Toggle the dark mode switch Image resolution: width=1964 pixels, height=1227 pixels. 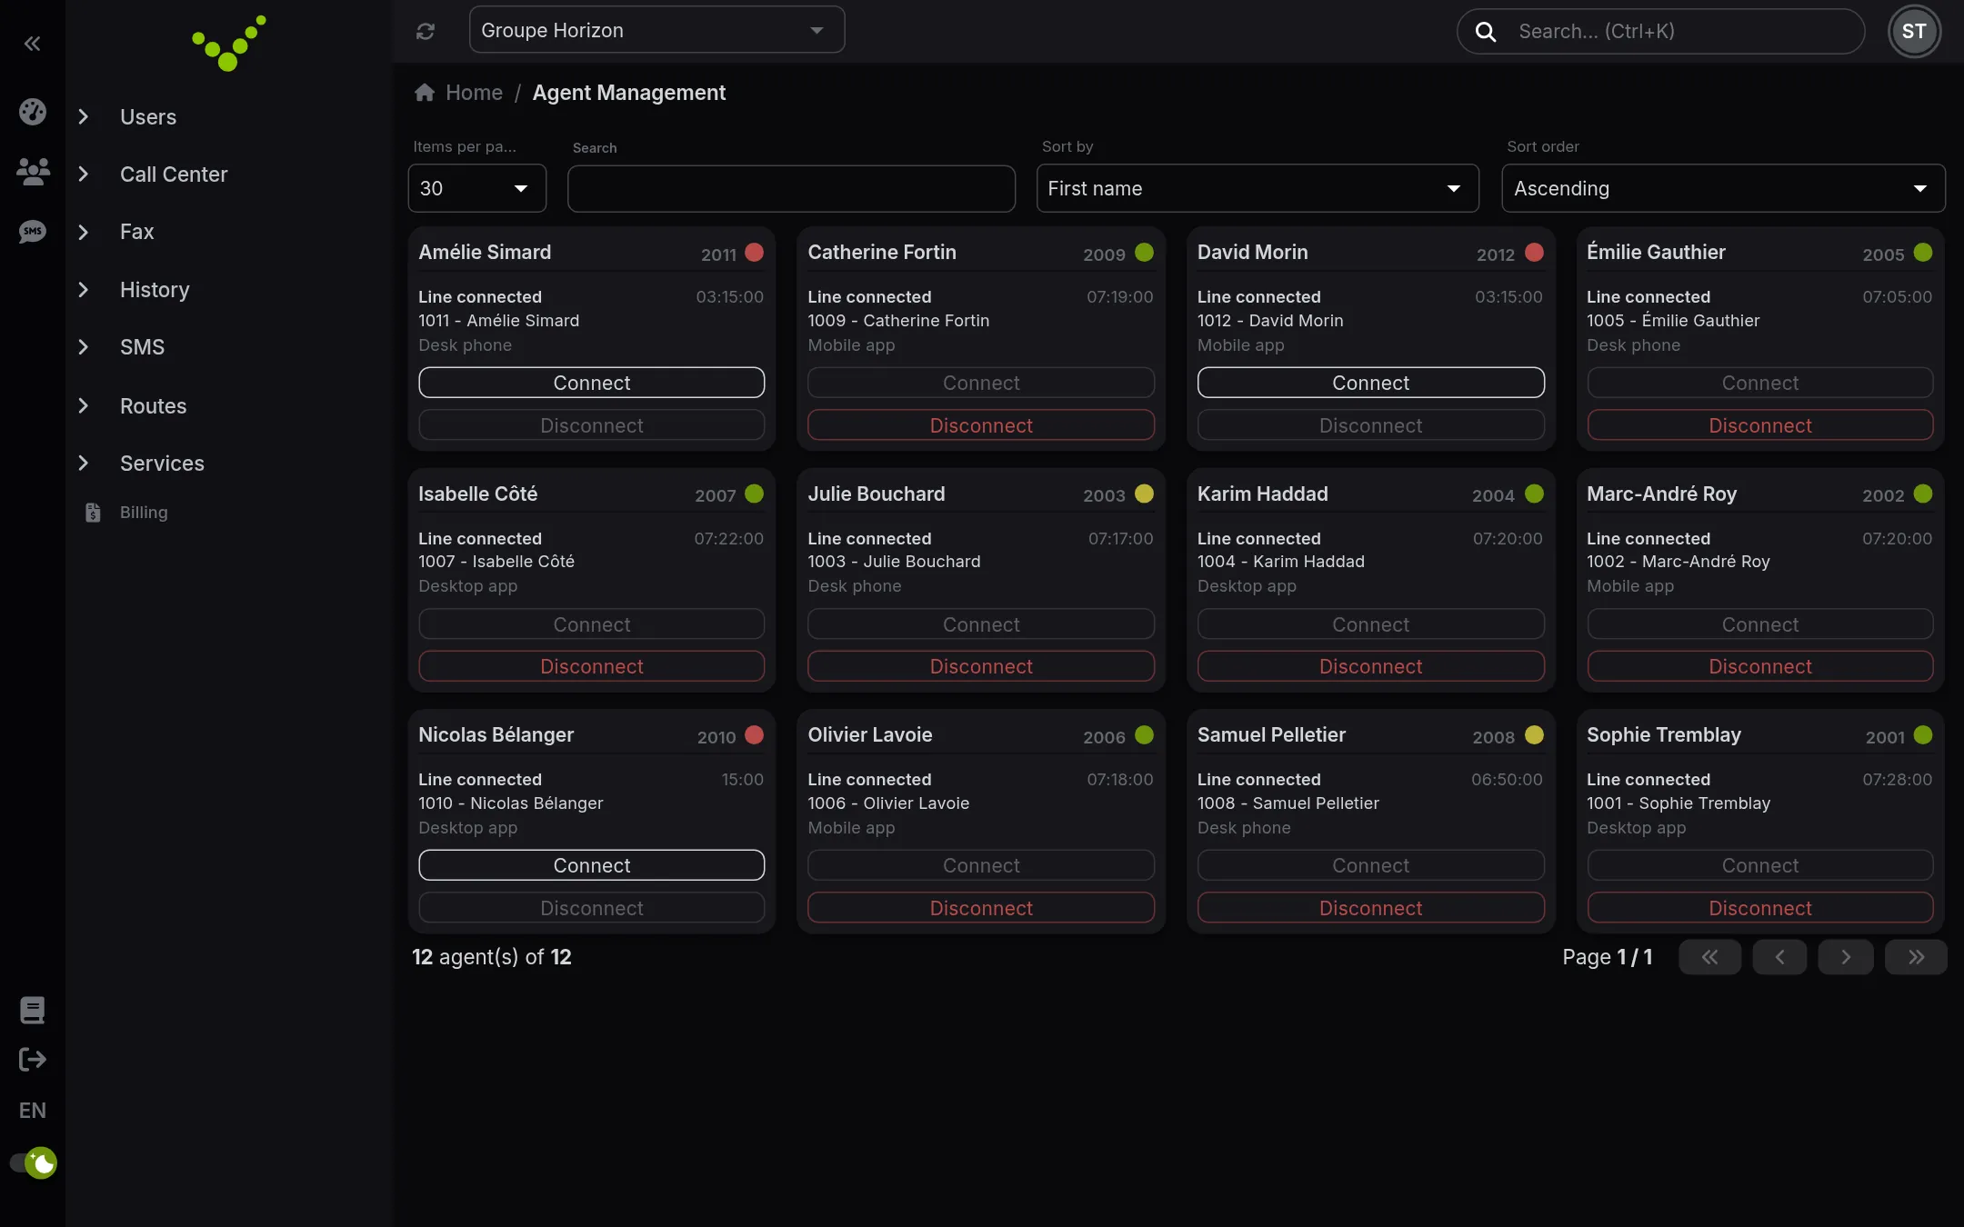click(34, 1162)
